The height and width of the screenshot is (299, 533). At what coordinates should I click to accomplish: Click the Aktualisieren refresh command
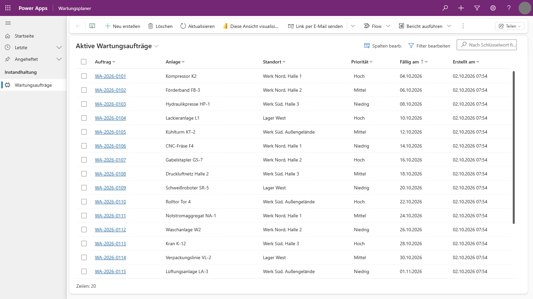[198, 26]
